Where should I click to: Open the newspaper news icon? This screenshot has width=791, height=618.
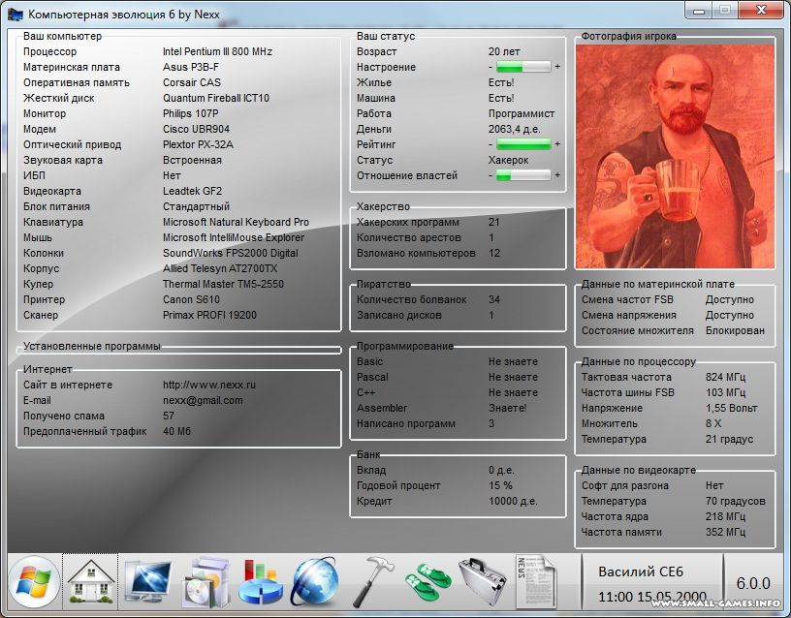[x=535, y=582]
